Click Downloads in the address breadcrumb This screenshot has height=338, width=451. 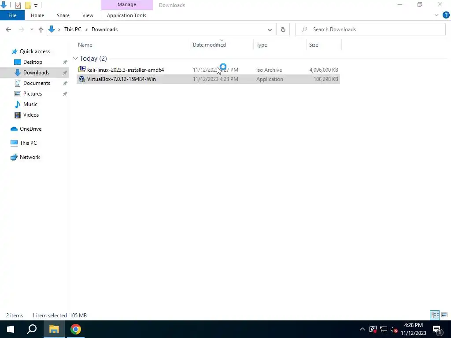pos(104,29)
